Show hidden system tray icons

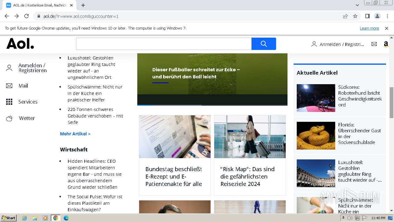click(344, 218)
